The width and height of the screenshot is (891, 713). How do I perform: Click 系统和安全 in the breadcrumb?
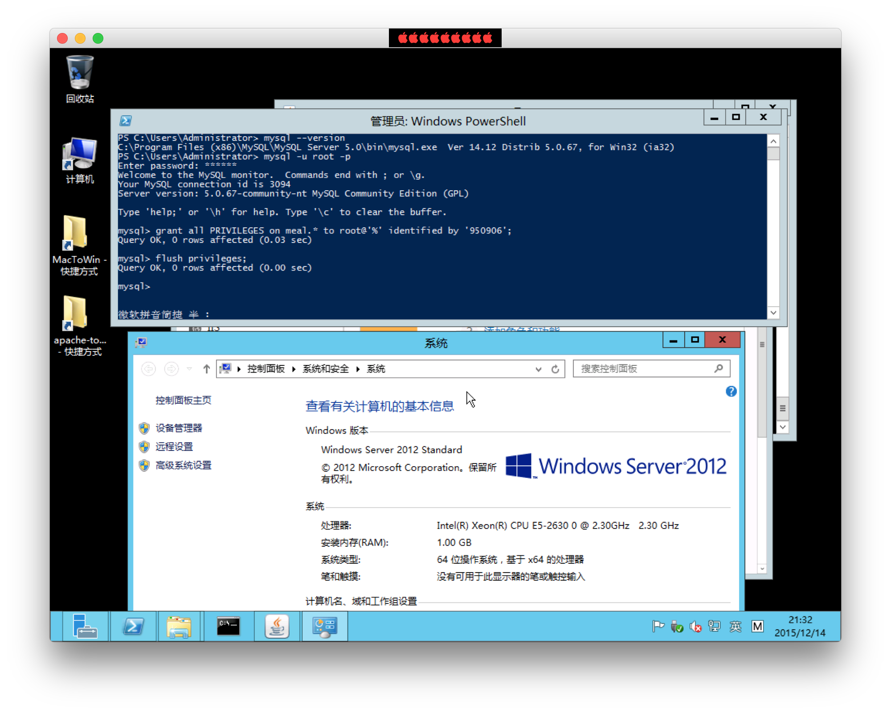coord(326,369)
